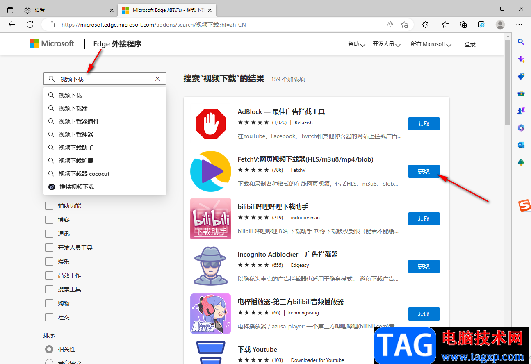
Task: Check the 开发人员工具 checkbox
Action: coord(49,248)
